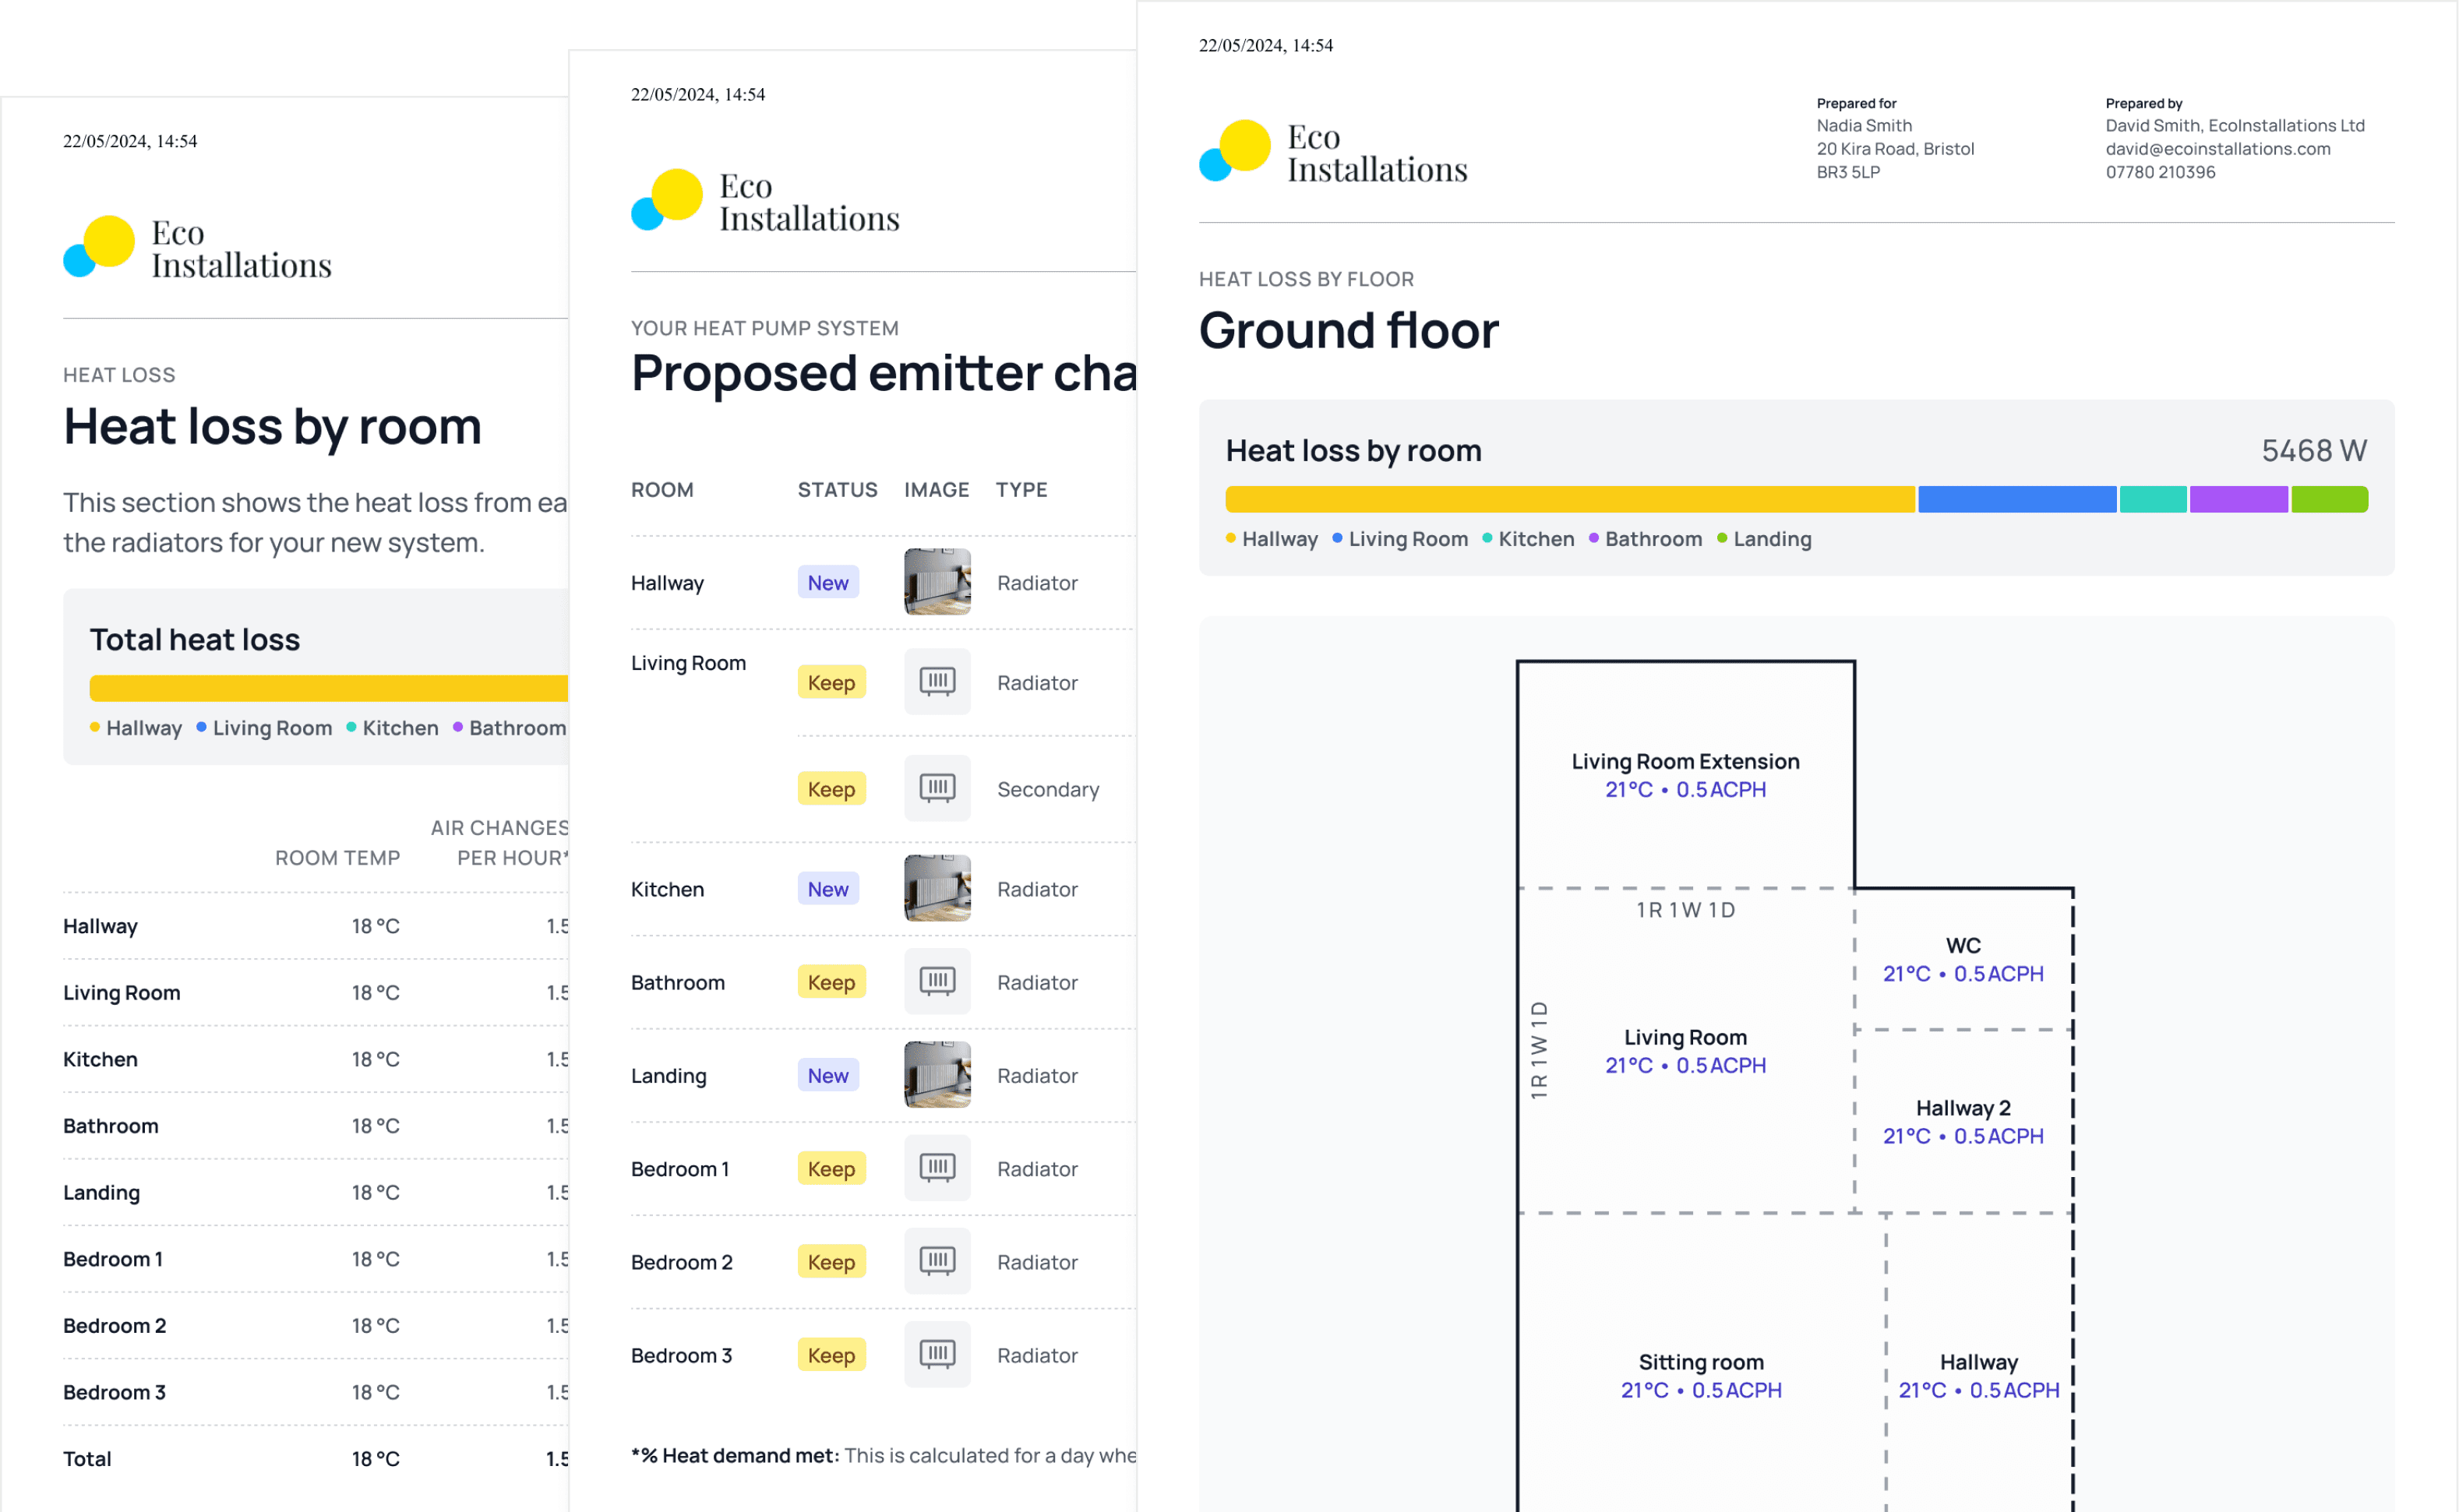Click the Hallway radiator photo thumbnail
2459x1512 pixels.
[x=937, y=582]
